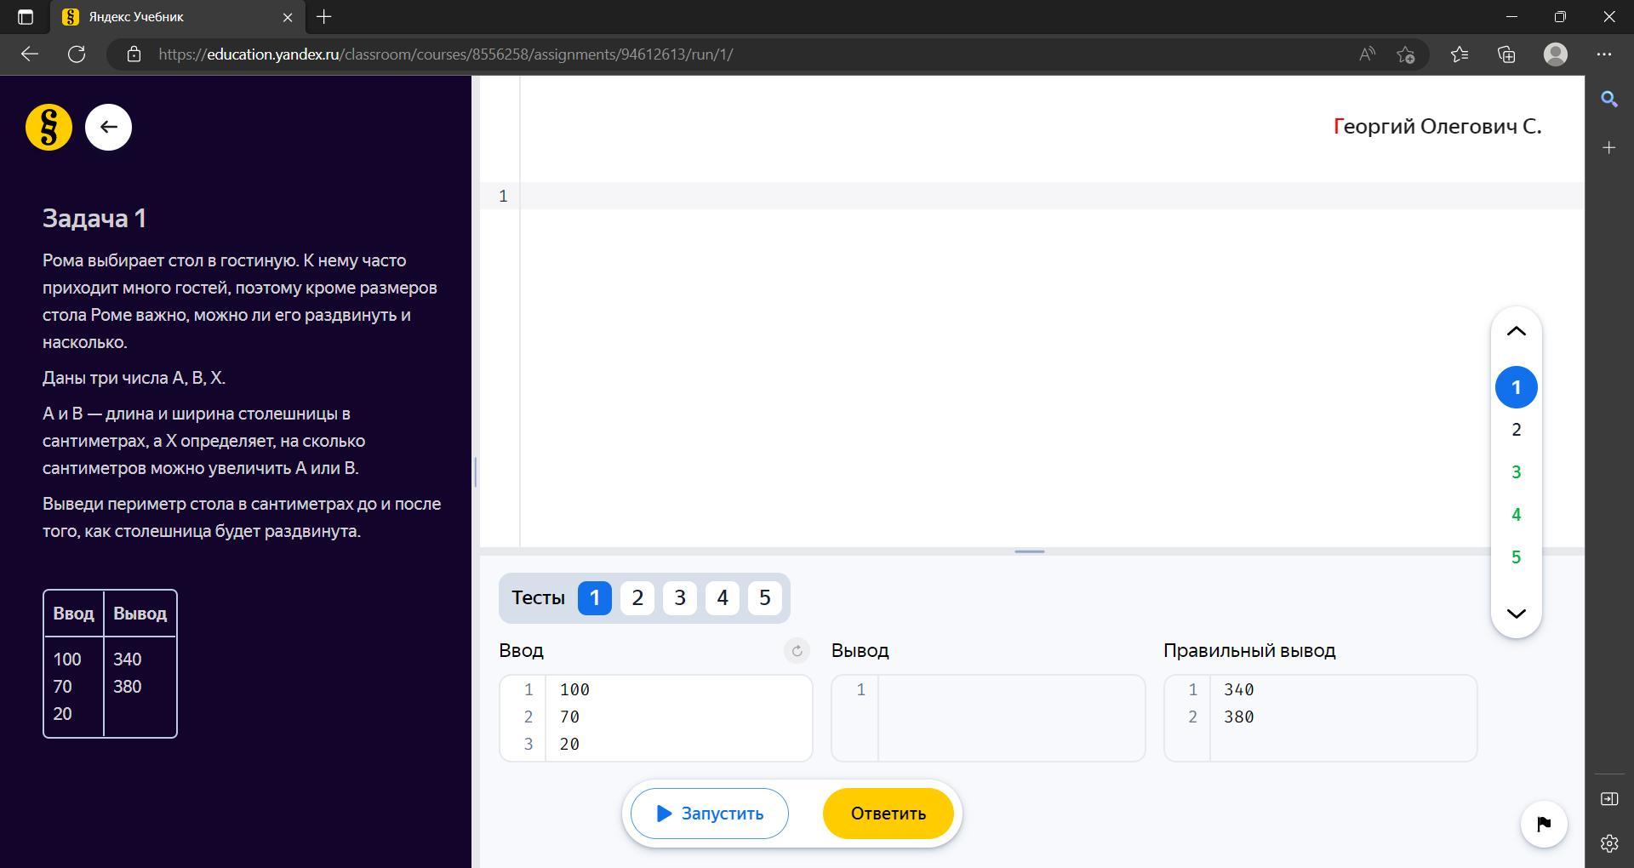Click the flag report icon
Image resolution: width=1634 pixels, height=868 pixels.
click(1544, 824)
